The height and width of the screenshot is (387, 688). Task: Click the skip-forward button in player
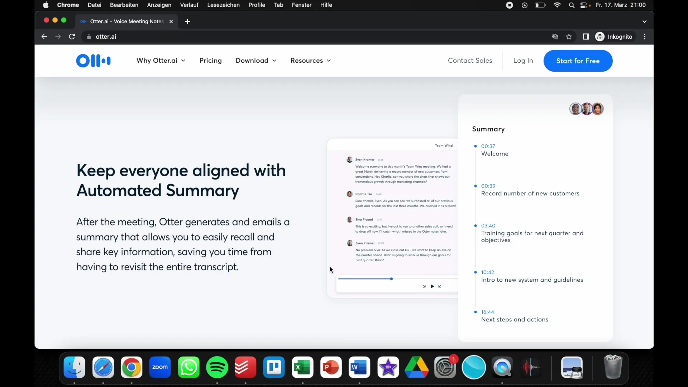(x=440, y=286)
